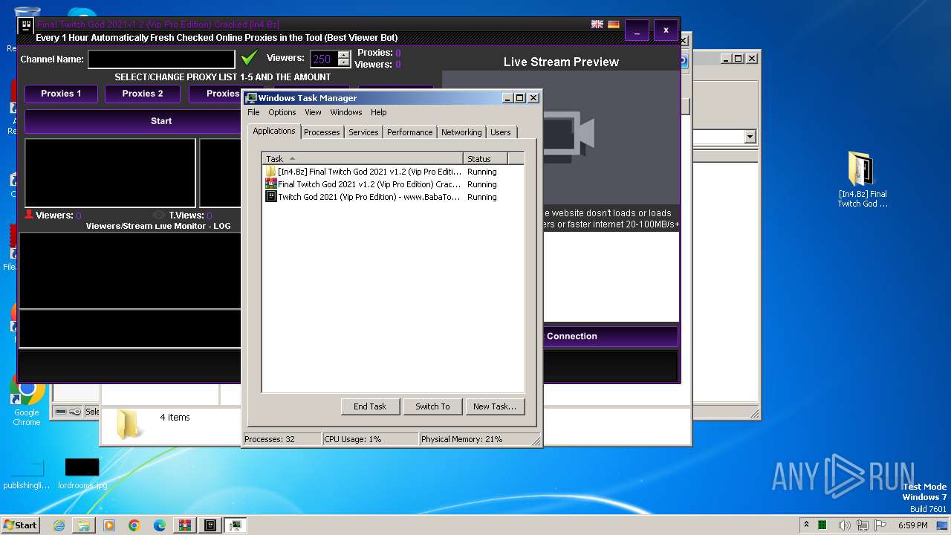Switch language with the German flag icon
This screenshot has height=535, width=951.
point(614,25)
